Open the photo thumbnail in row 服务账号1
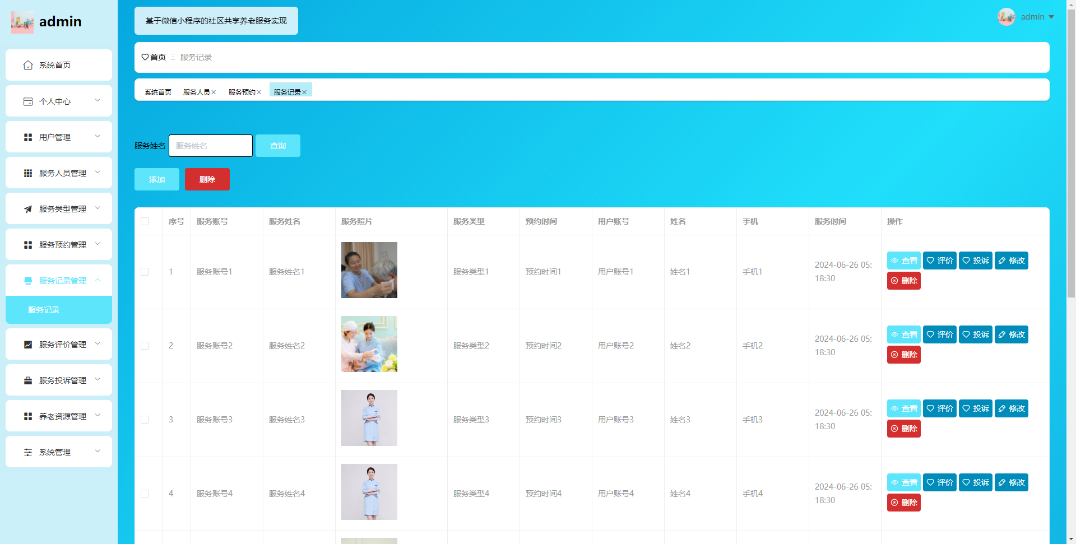 (369, 270)
